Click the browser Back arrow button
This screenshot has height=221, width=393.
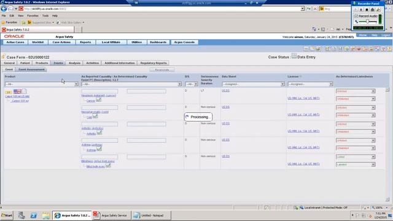4,9
